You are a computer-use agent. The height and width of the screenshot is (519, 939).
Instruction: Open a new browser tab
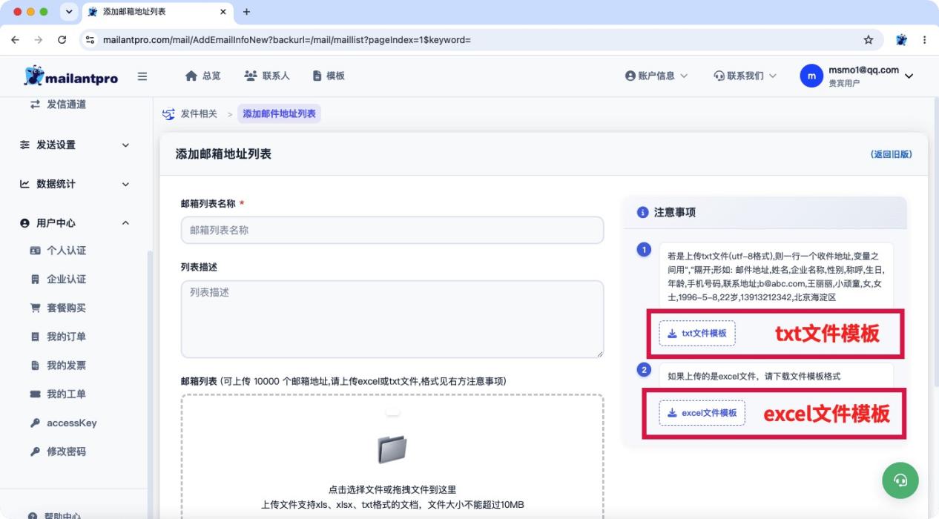pyautogui.click(x=247, y=12)
